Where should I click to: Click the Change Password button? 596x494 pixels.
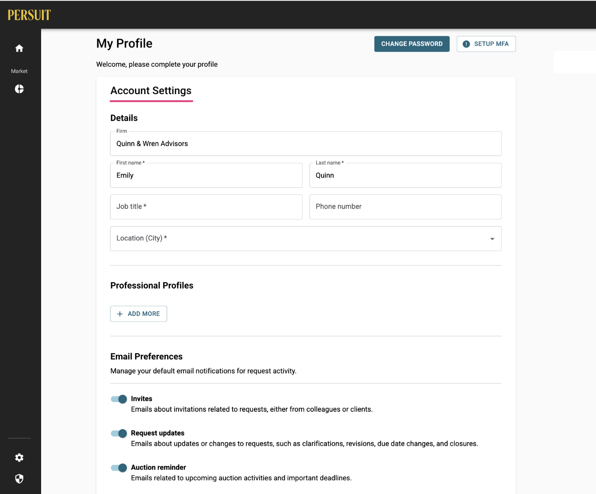pyautogui.click(x=412, y=44)
